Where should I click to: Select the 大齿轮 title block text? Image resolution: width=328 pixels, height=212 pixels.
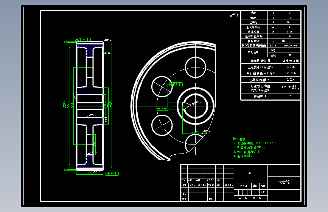(x=284, y=182)
